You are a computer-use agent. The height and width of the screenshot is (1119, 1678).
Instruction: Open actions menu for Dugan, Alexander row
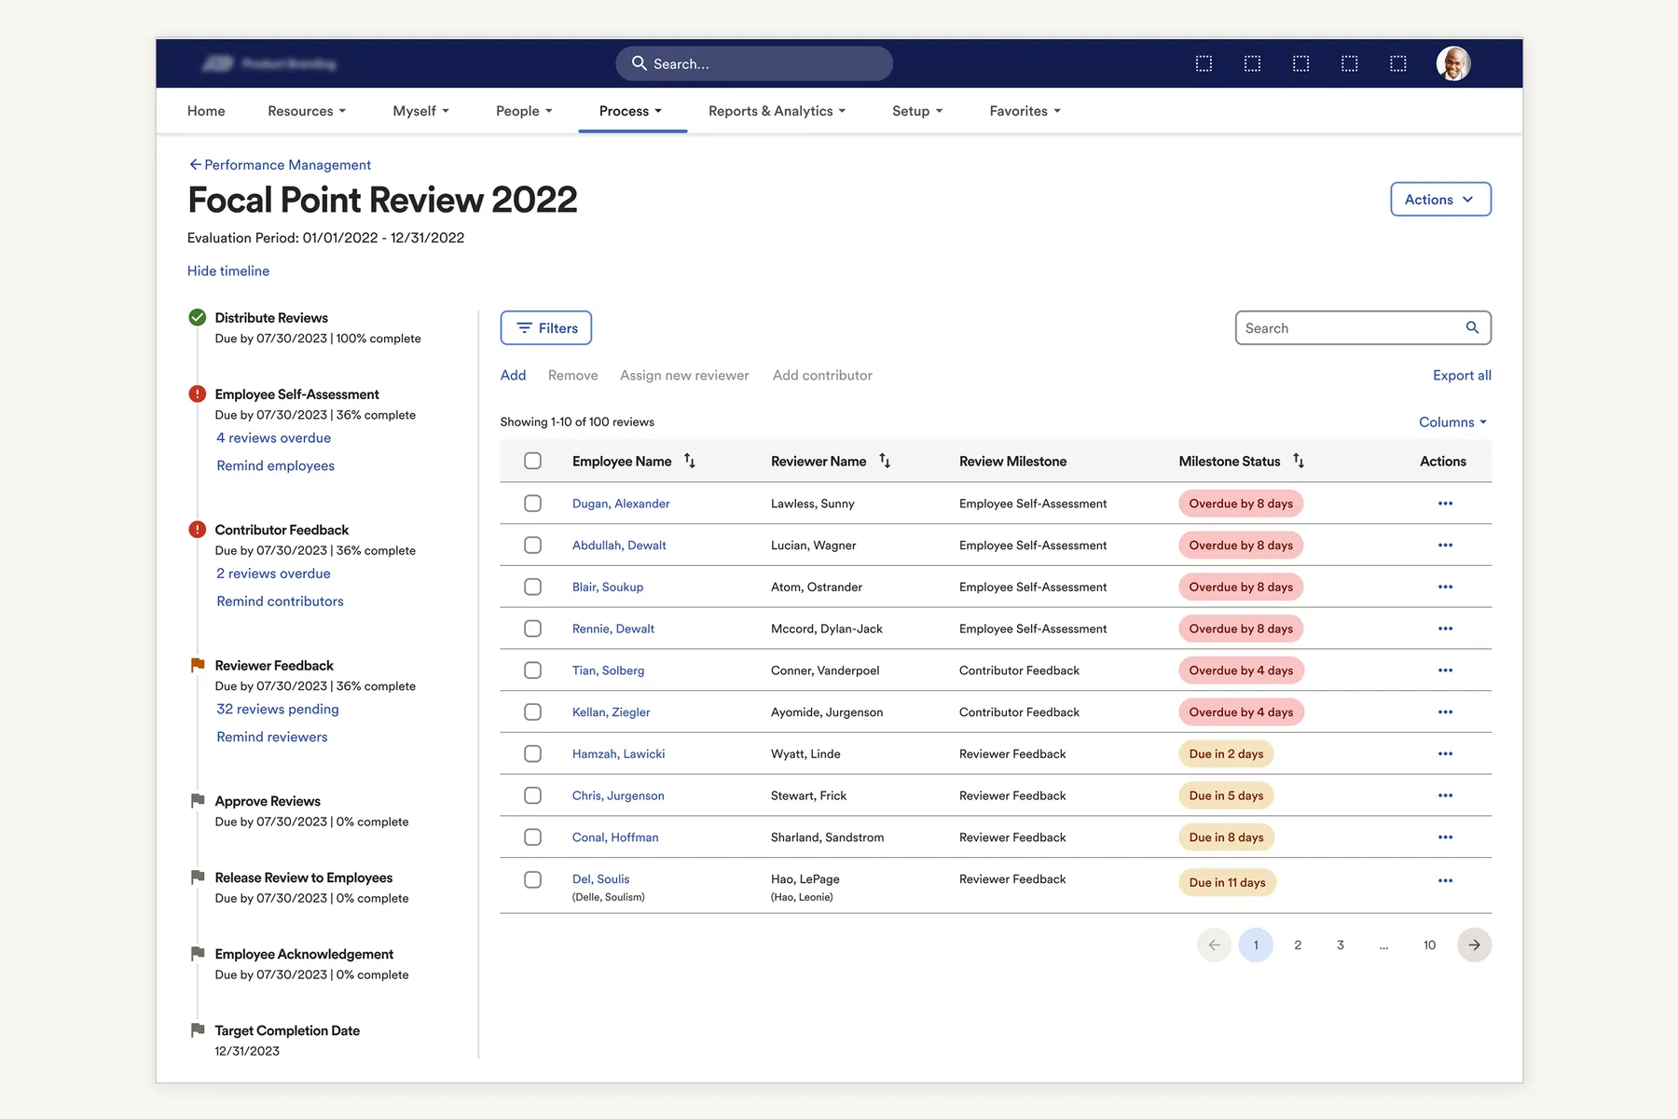[x=1445, y=504]
